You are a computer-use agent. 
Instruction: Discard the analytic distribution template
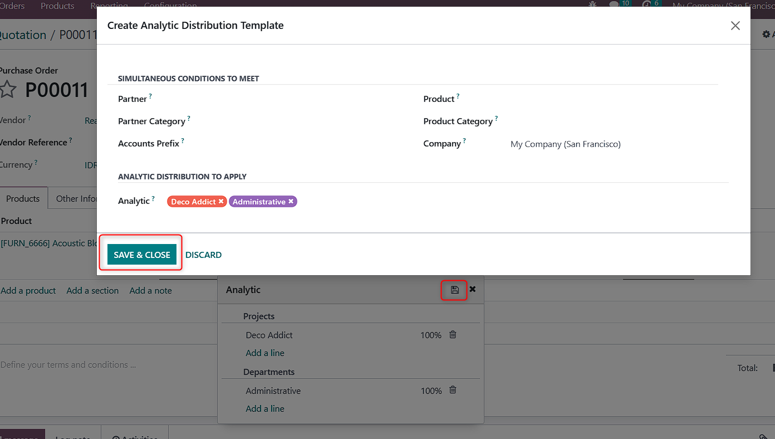click(203, 255)
